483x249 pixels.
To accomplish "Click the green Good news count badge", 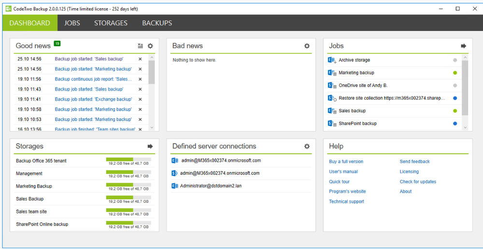I will pyautogui.click(x=57, y=44).
